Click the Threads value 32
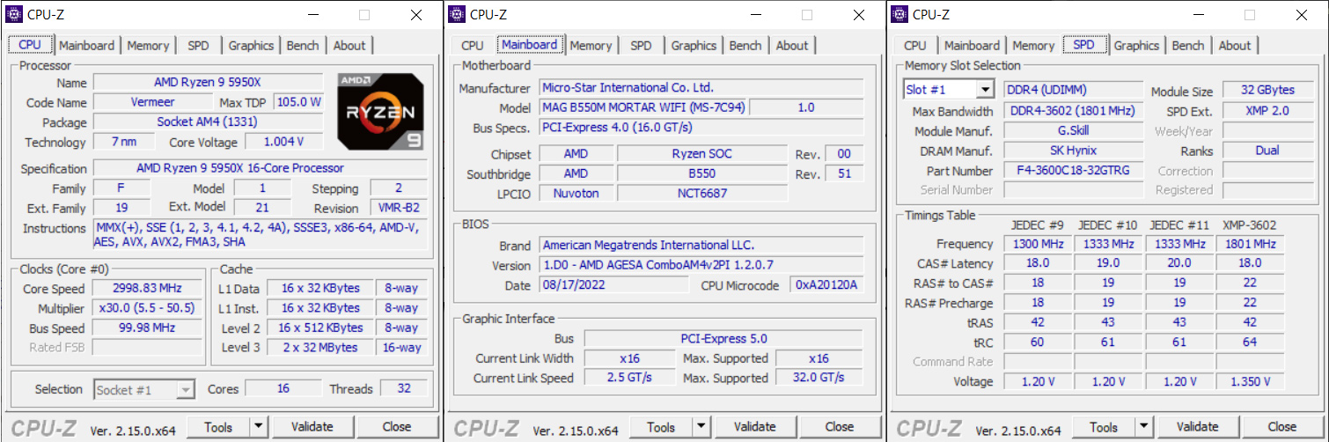 tap(404, 389)
